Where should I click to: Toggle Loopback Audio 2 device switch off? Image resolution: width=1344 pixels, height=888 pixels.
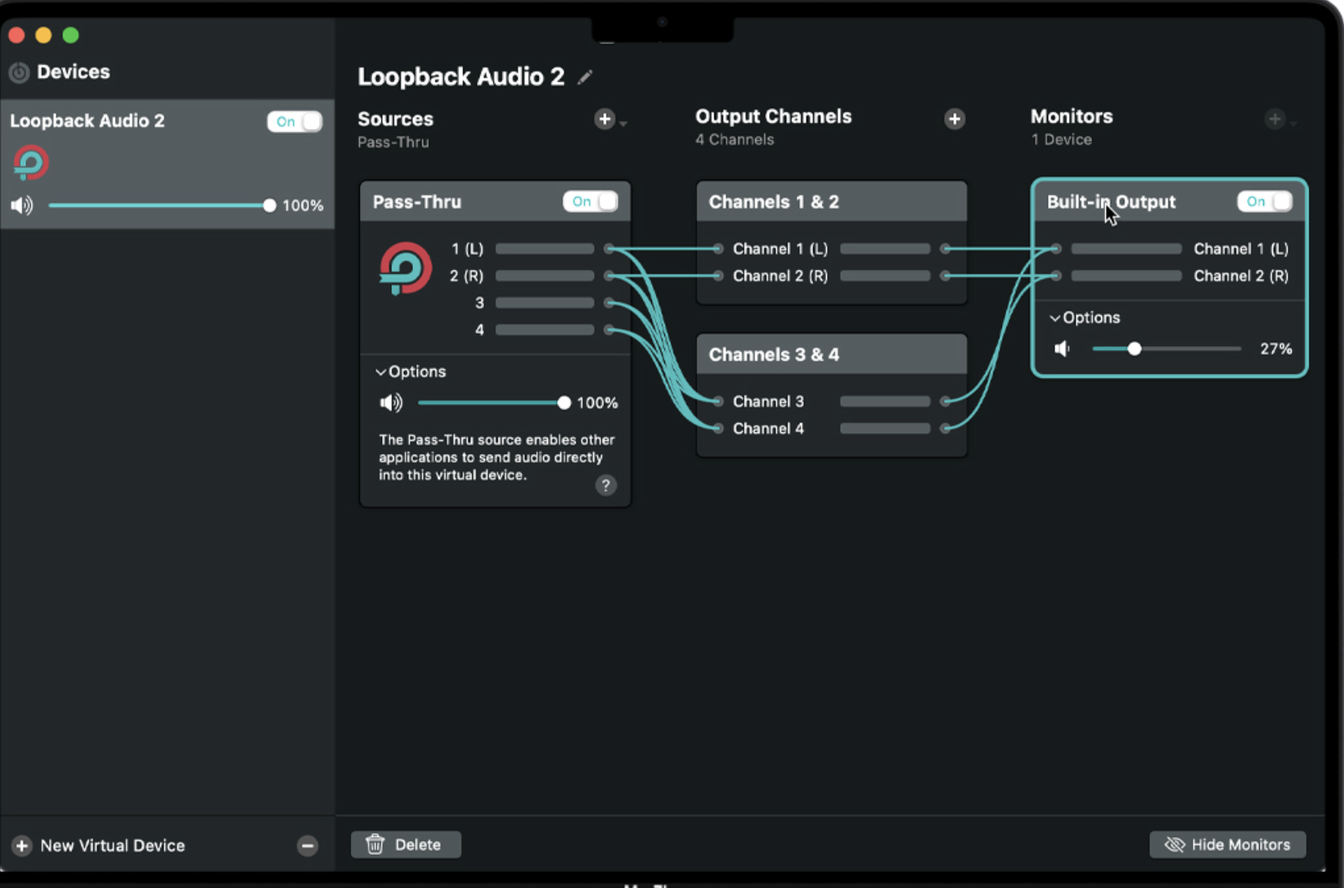[294, 122]
